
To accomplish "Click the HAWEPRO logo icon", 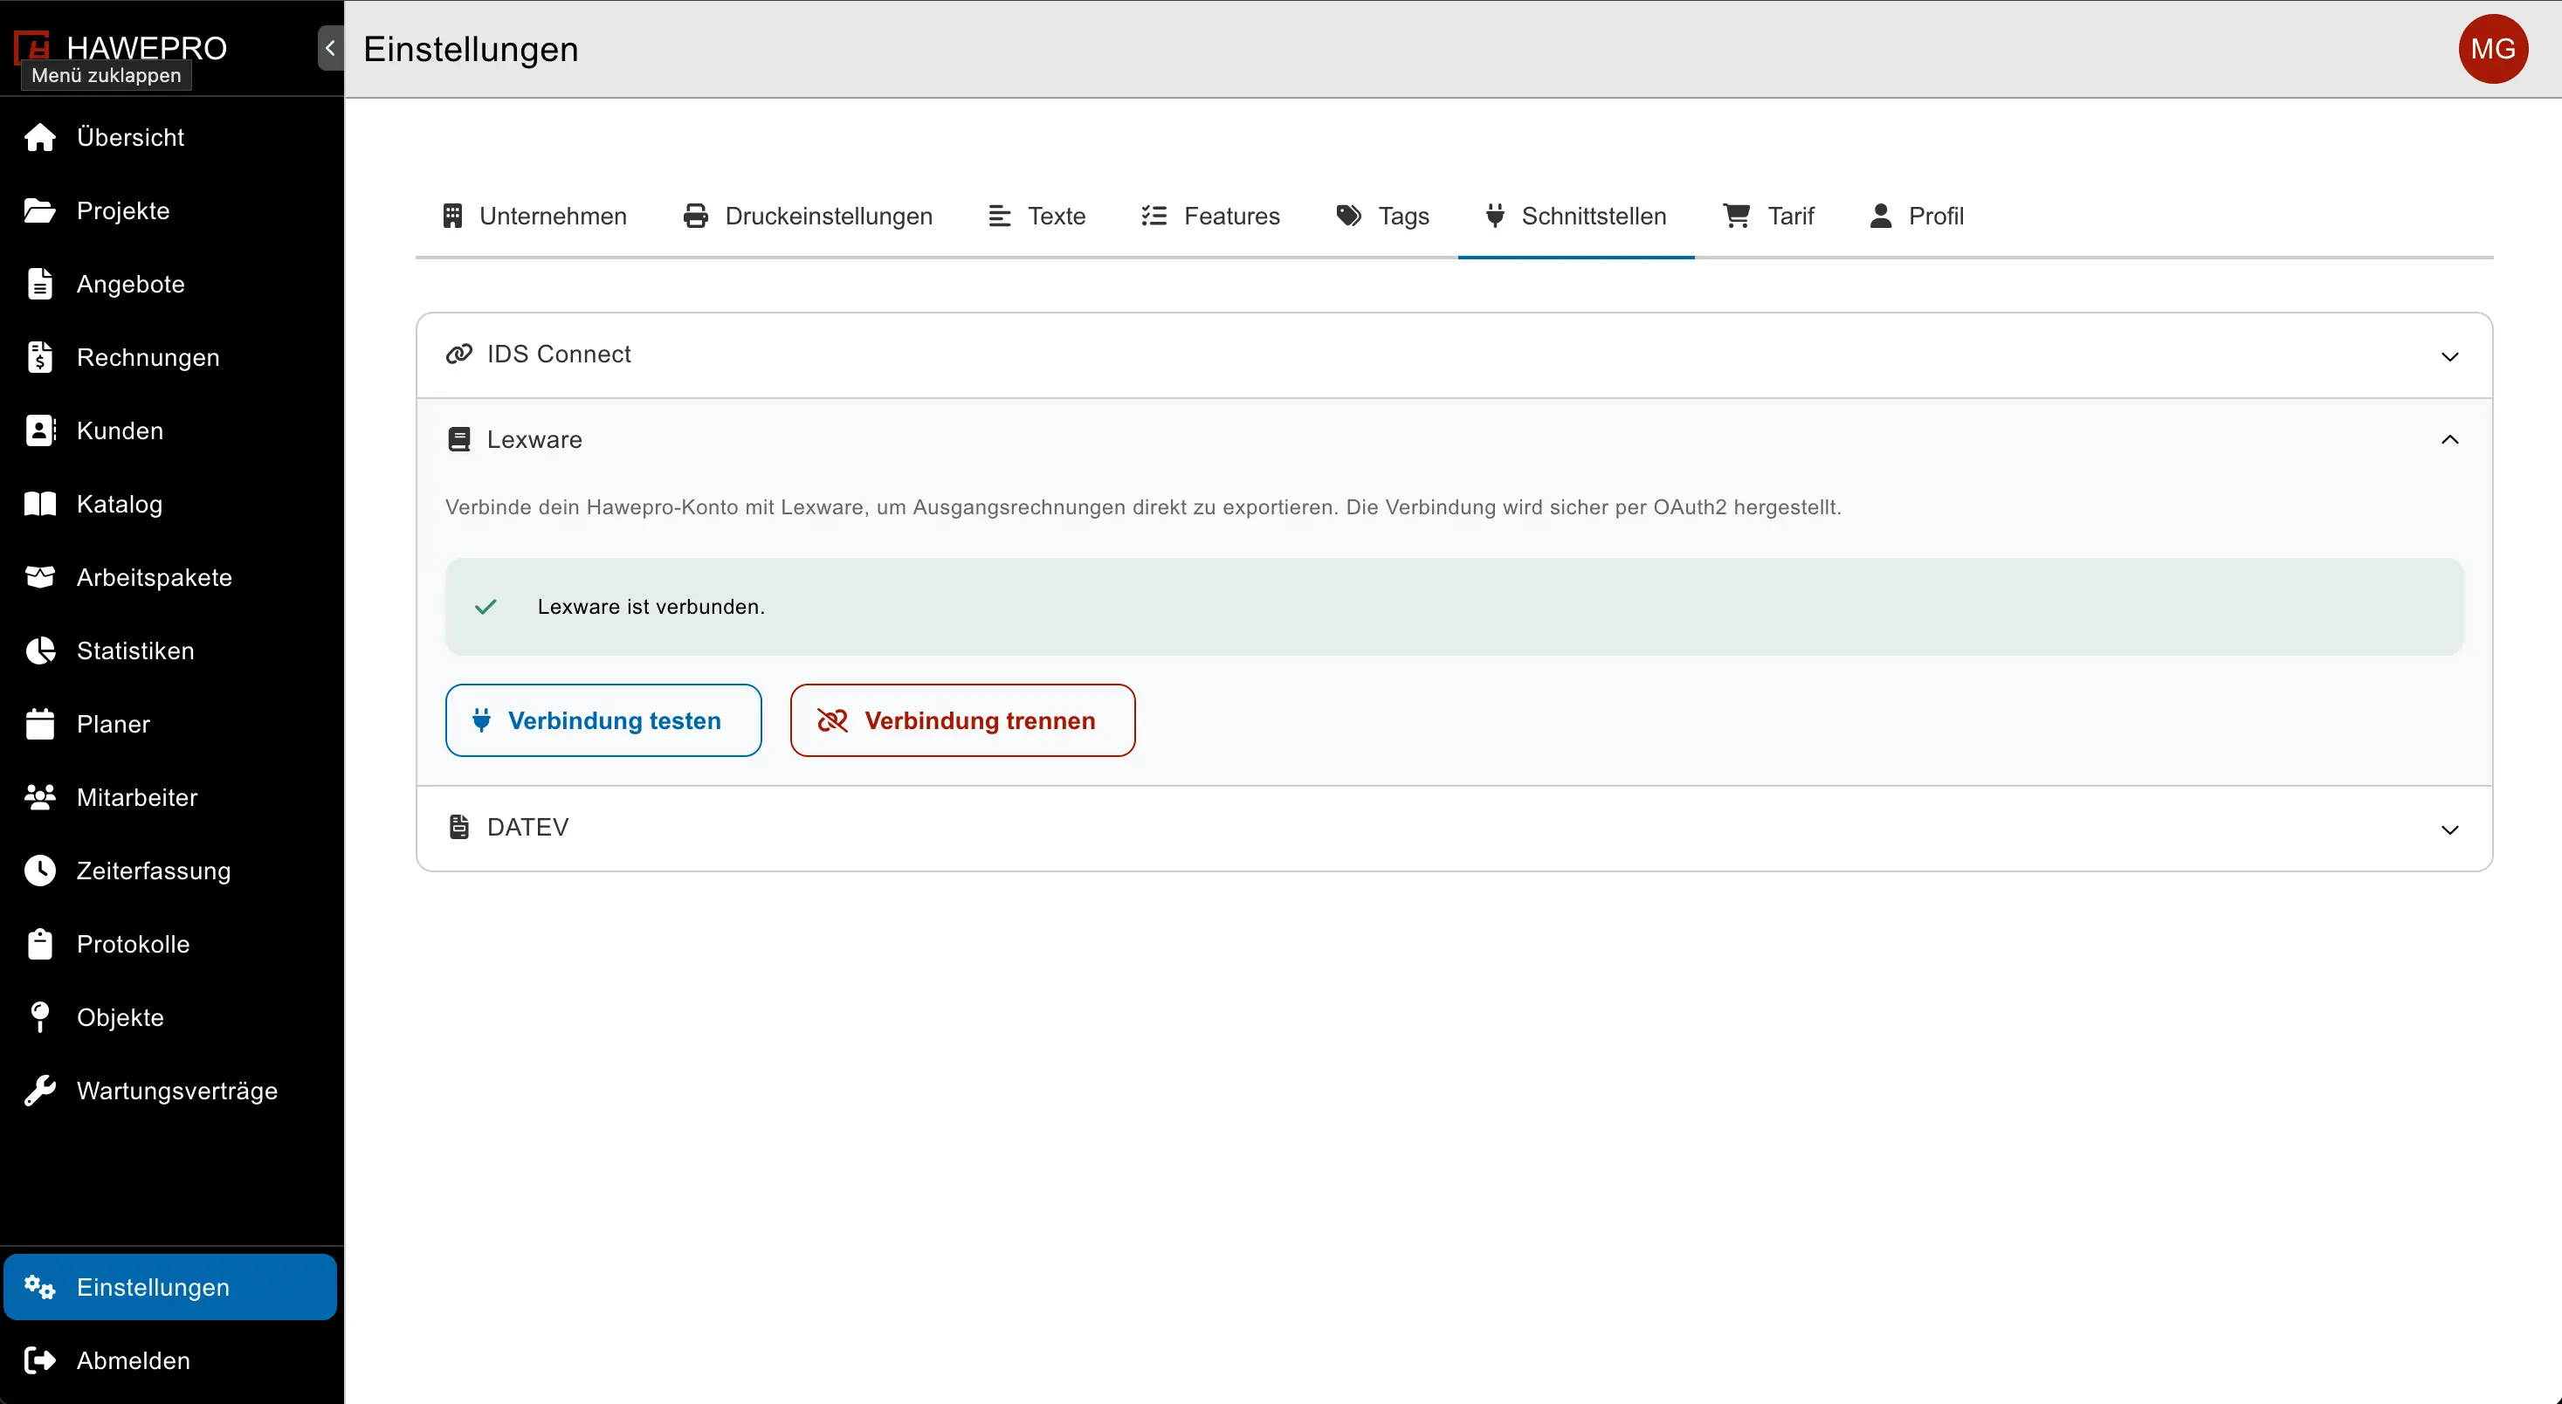I will [x=31, y=47].
